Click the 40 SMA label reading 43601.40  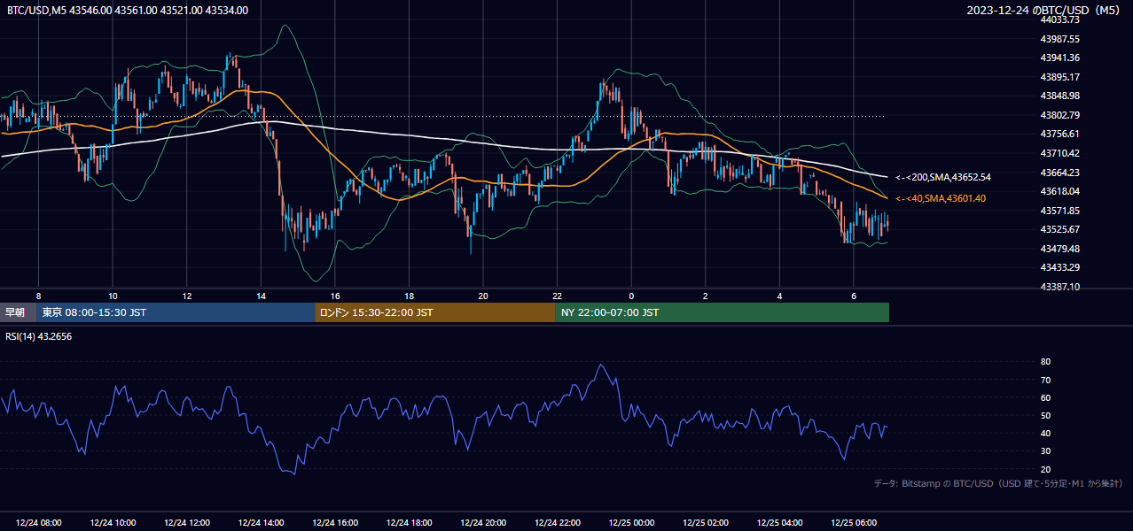[x=941, y=198]
